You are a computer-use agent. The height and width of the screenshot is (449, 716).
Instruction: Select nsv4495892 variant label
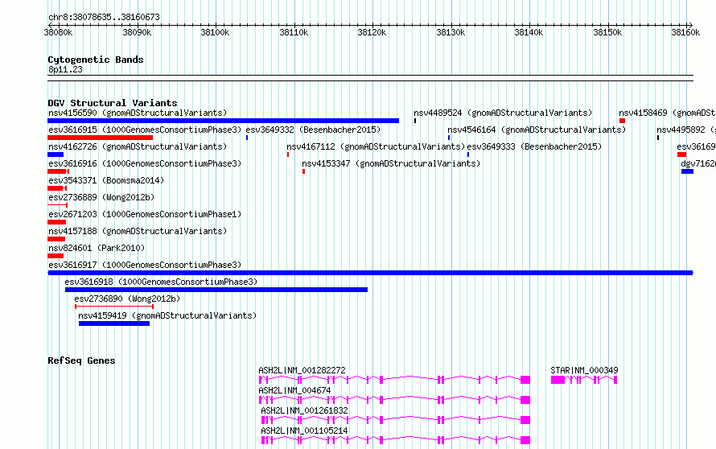point(686,130)
